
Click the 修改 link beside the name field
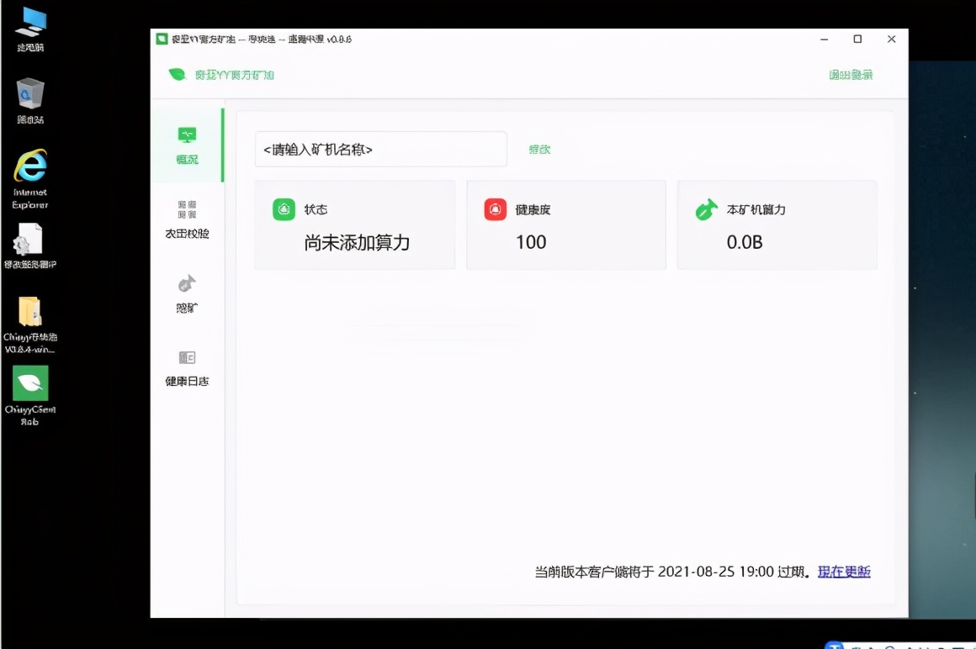(539, 149)
